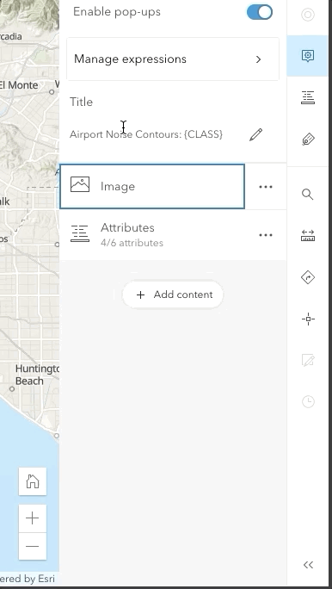Click the Attributes list icon
Image resolution: width=332 pixels, height=589 pixels.
coord(80,233)
